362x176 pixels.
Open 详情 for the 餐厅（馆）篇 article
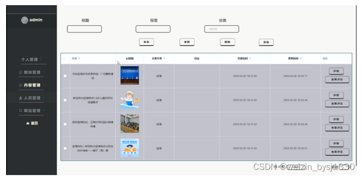point(336,144)
